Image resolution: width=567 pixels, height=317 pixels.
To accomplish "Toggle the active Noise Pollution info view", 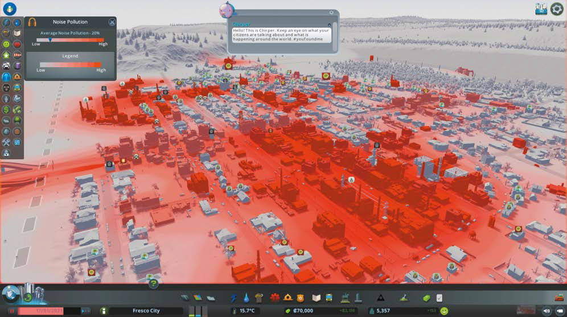I will coord(6,77).
